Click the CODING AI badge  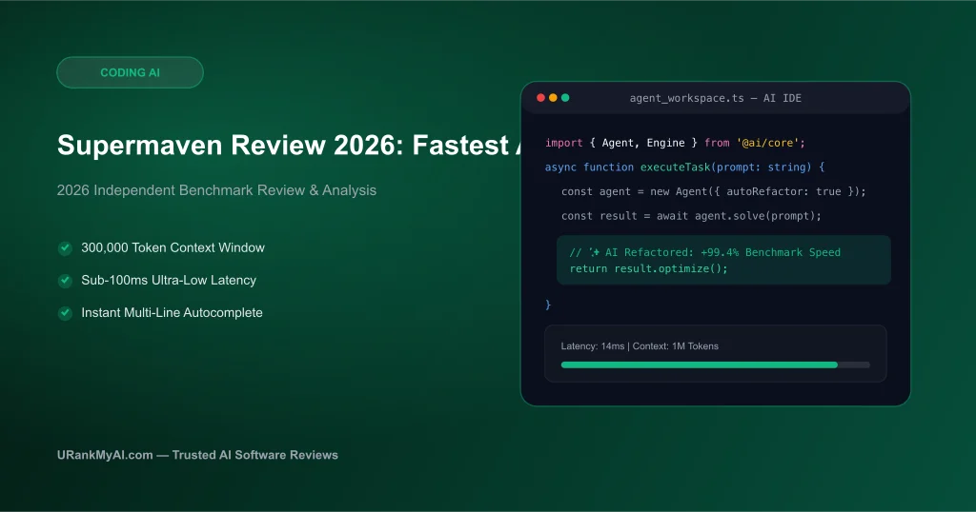pyautogui.click(x=130, y=72)
